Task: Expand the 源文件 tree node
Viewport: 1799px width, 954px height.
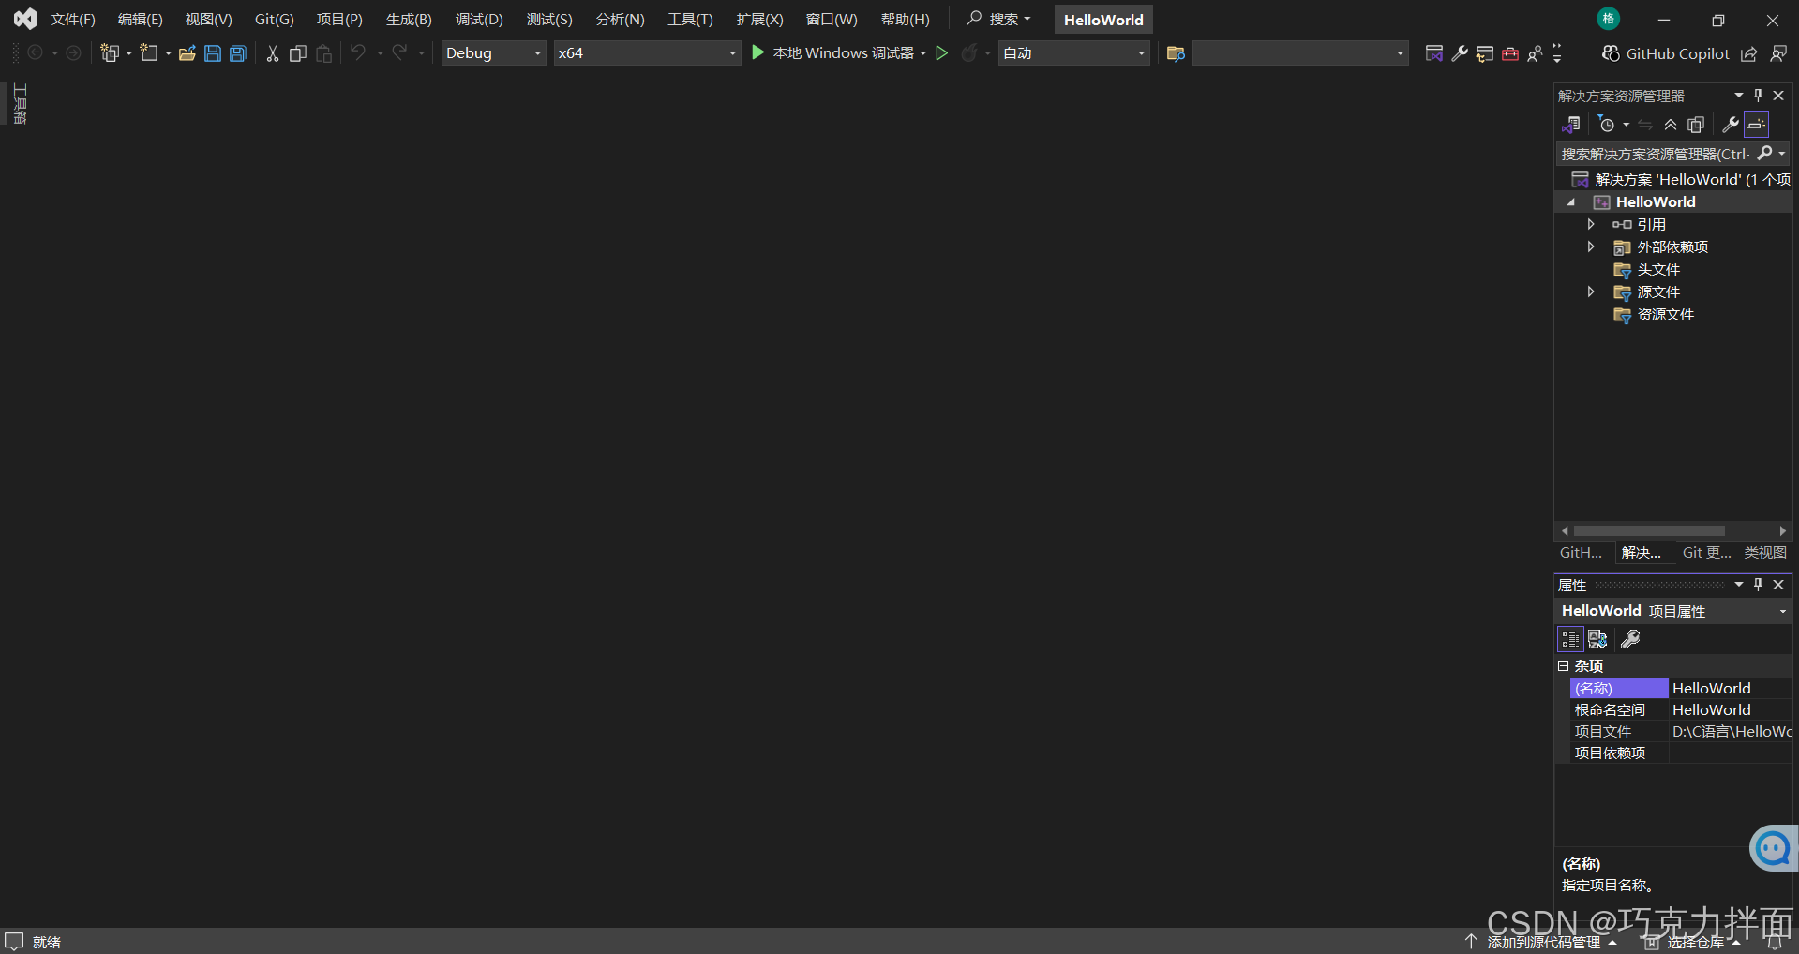Action: tap(1591, 291)
